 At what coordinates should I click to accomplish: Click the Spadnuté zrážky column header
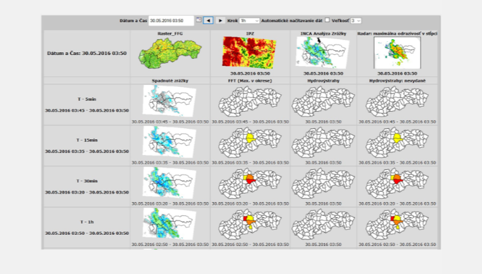coord(169,80)
